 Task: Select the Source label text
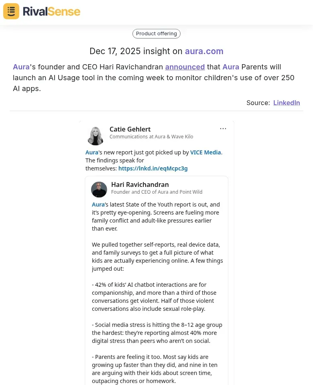[257, 103]
